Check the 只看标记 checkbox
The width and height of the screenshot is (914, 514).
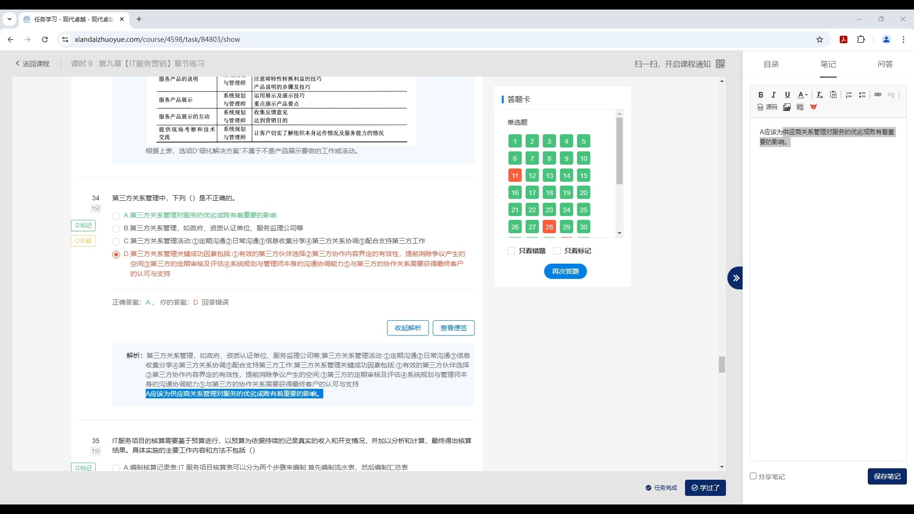(x=557, y=251)
